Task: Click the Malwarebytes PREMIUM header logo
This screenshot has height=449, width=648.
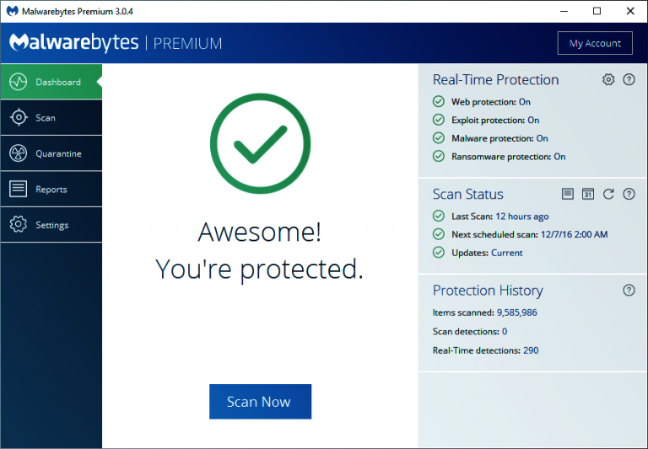Action: pyautogui.click(x=116, y=42)
